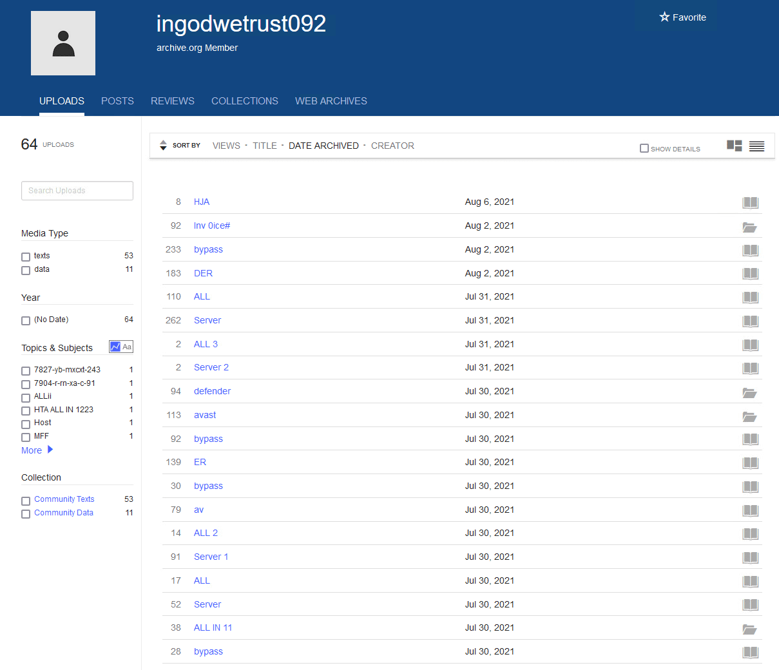The height and width of the screenshot is (670, 779).
Task: Enable the Show Details checkbox
Action: click(644, 148)
